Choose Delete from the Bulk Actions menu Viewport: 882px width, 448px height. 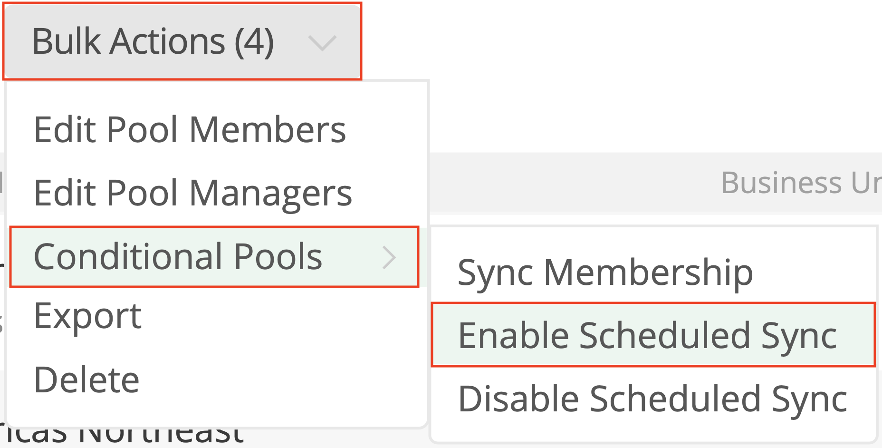pyautogui.click(x=87, y=380)
